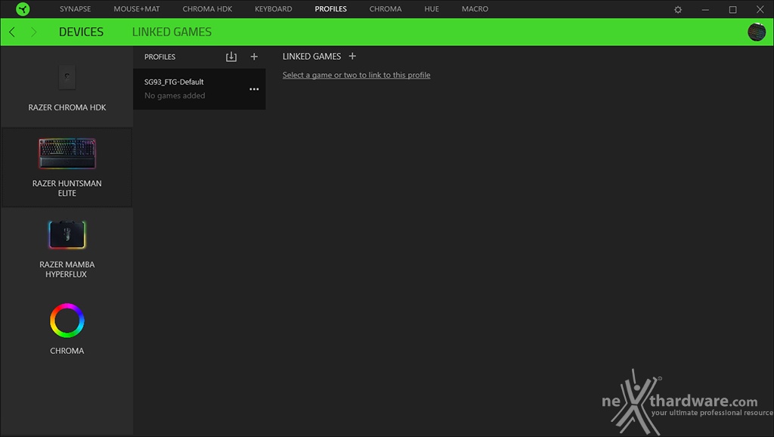Go forward with the right arrow
Image resolution: width=774 pixels, height=437 pixels.
pyautogui.click(x=33, y=32)
